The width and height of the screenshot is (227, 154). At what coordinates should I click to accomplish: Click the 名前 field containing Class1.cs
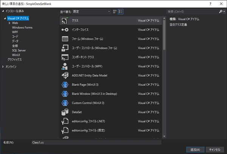click(96, 142)
